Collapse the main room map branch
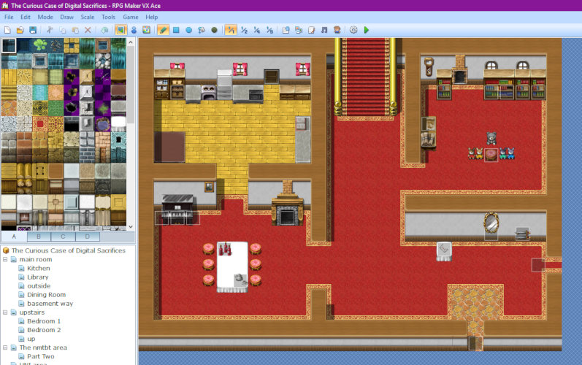The height and width of the screenshot is (365, 582). (x=5, y=259)
